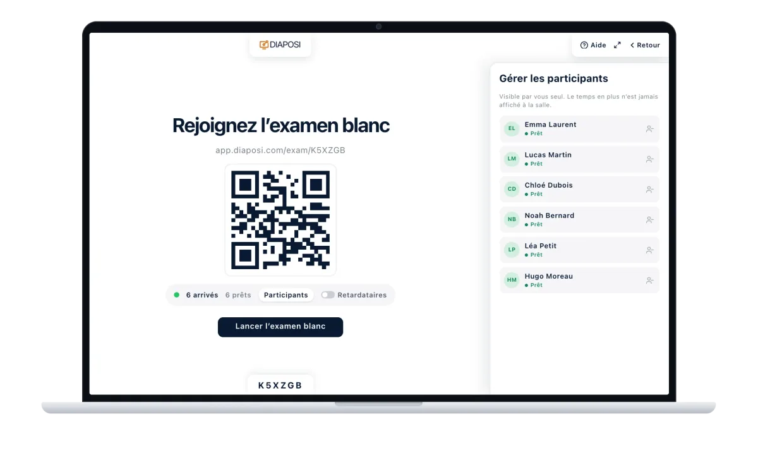Click the remove user icon for Emma Laurent

649,129
